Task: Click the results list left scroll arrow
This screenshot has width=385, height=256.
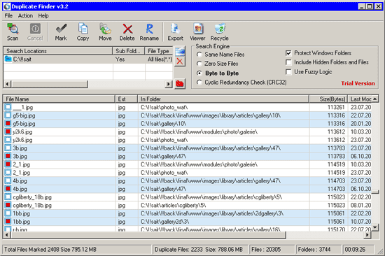Action: tap(7, 235)
